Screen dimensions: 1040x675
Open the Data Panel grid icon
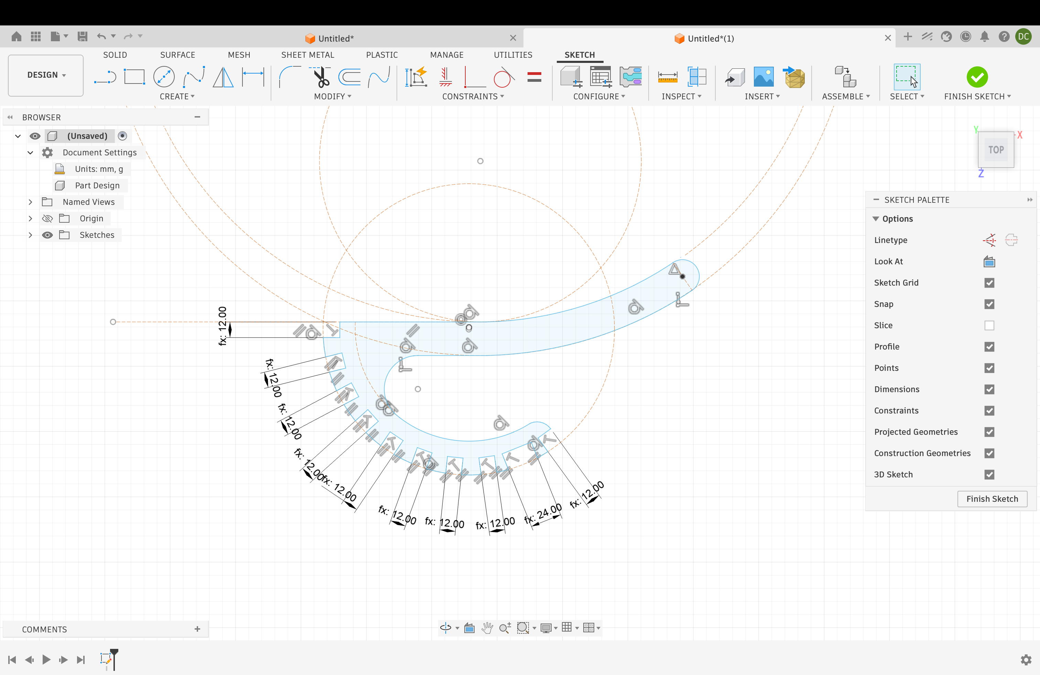pyautogui.click(x=36, y=36)
